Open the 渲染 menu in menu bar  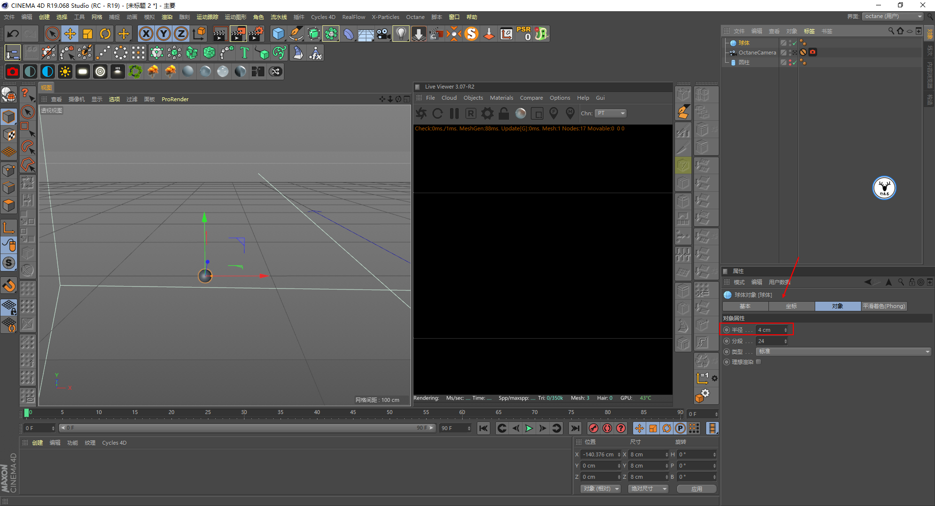click(167, 17)
